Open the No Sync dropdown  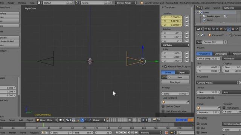(151, 132)
